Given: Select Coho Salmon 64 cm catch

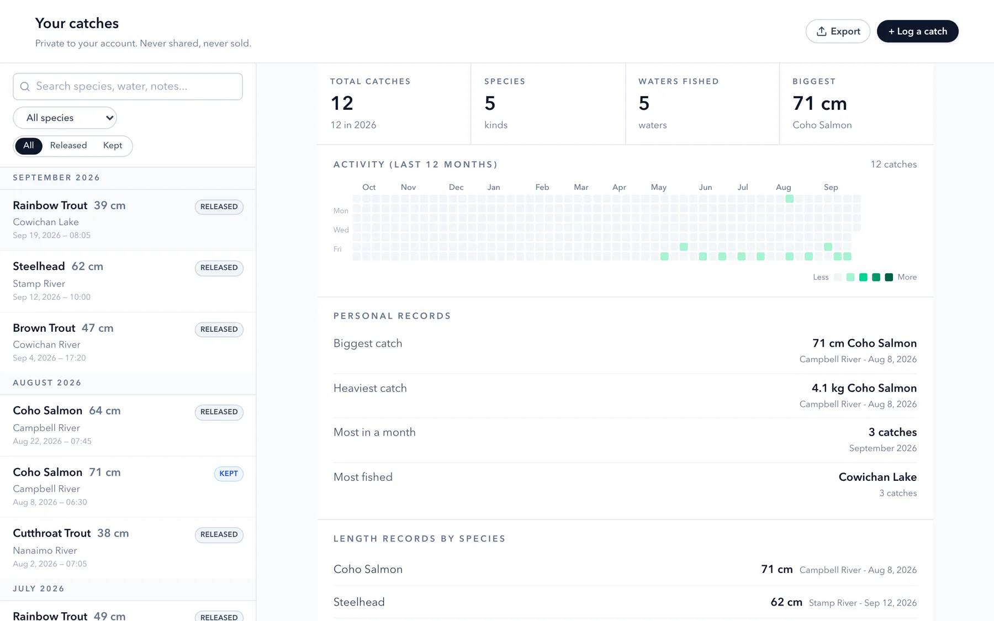Looking at the screenshot, I should (128, 426).
